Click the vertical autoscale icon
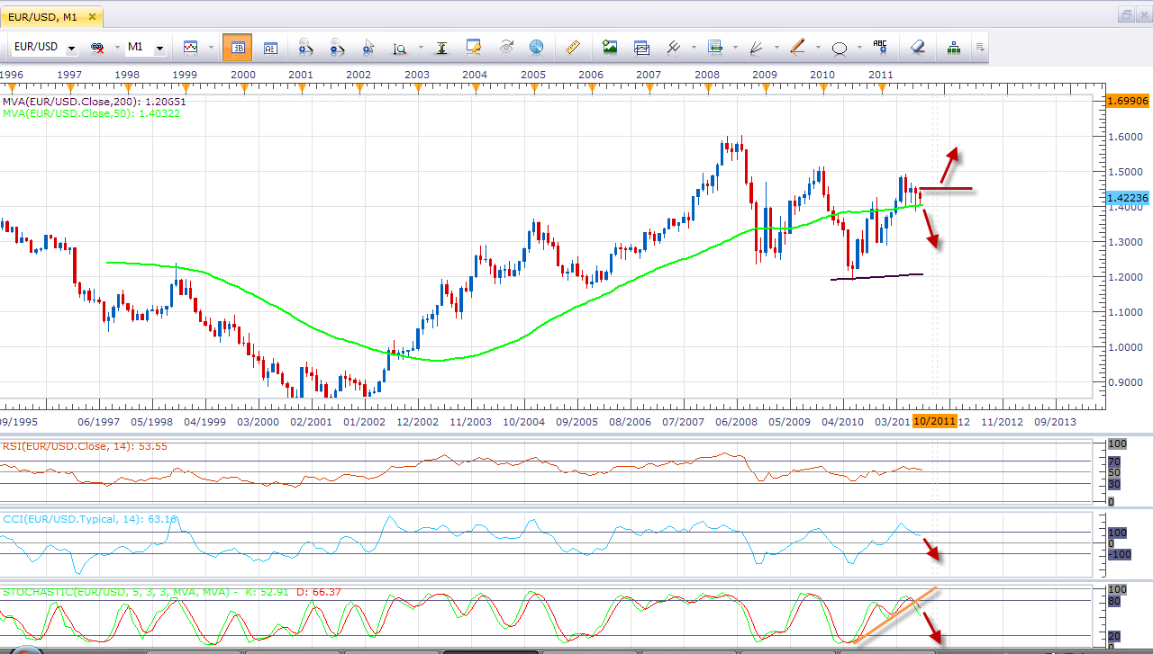 pyautogui.click(x=441, y=48)
